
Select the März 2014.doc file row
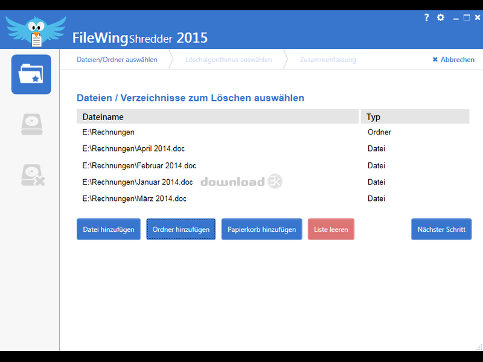pyautogui.click(x=273, y=198)
